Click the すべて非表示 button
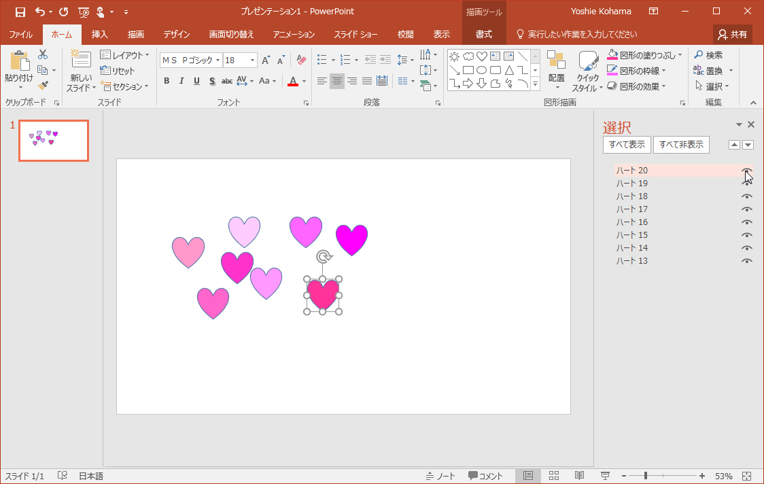The width and height of the screenshot is (764, 484). (681, 145)
